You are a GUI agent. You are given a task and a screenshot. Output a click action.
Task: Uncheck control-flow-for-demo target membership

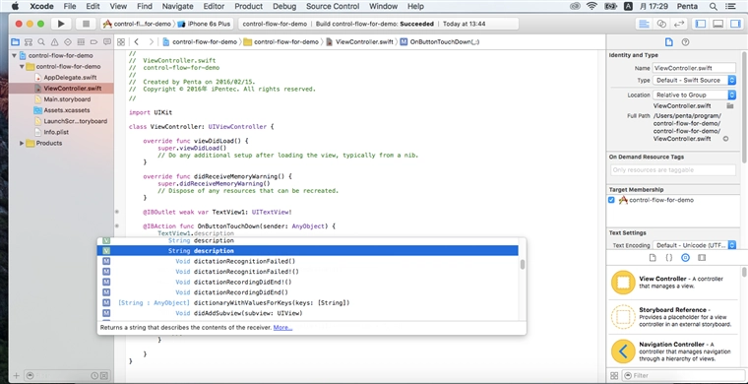[x=611, y=200]
